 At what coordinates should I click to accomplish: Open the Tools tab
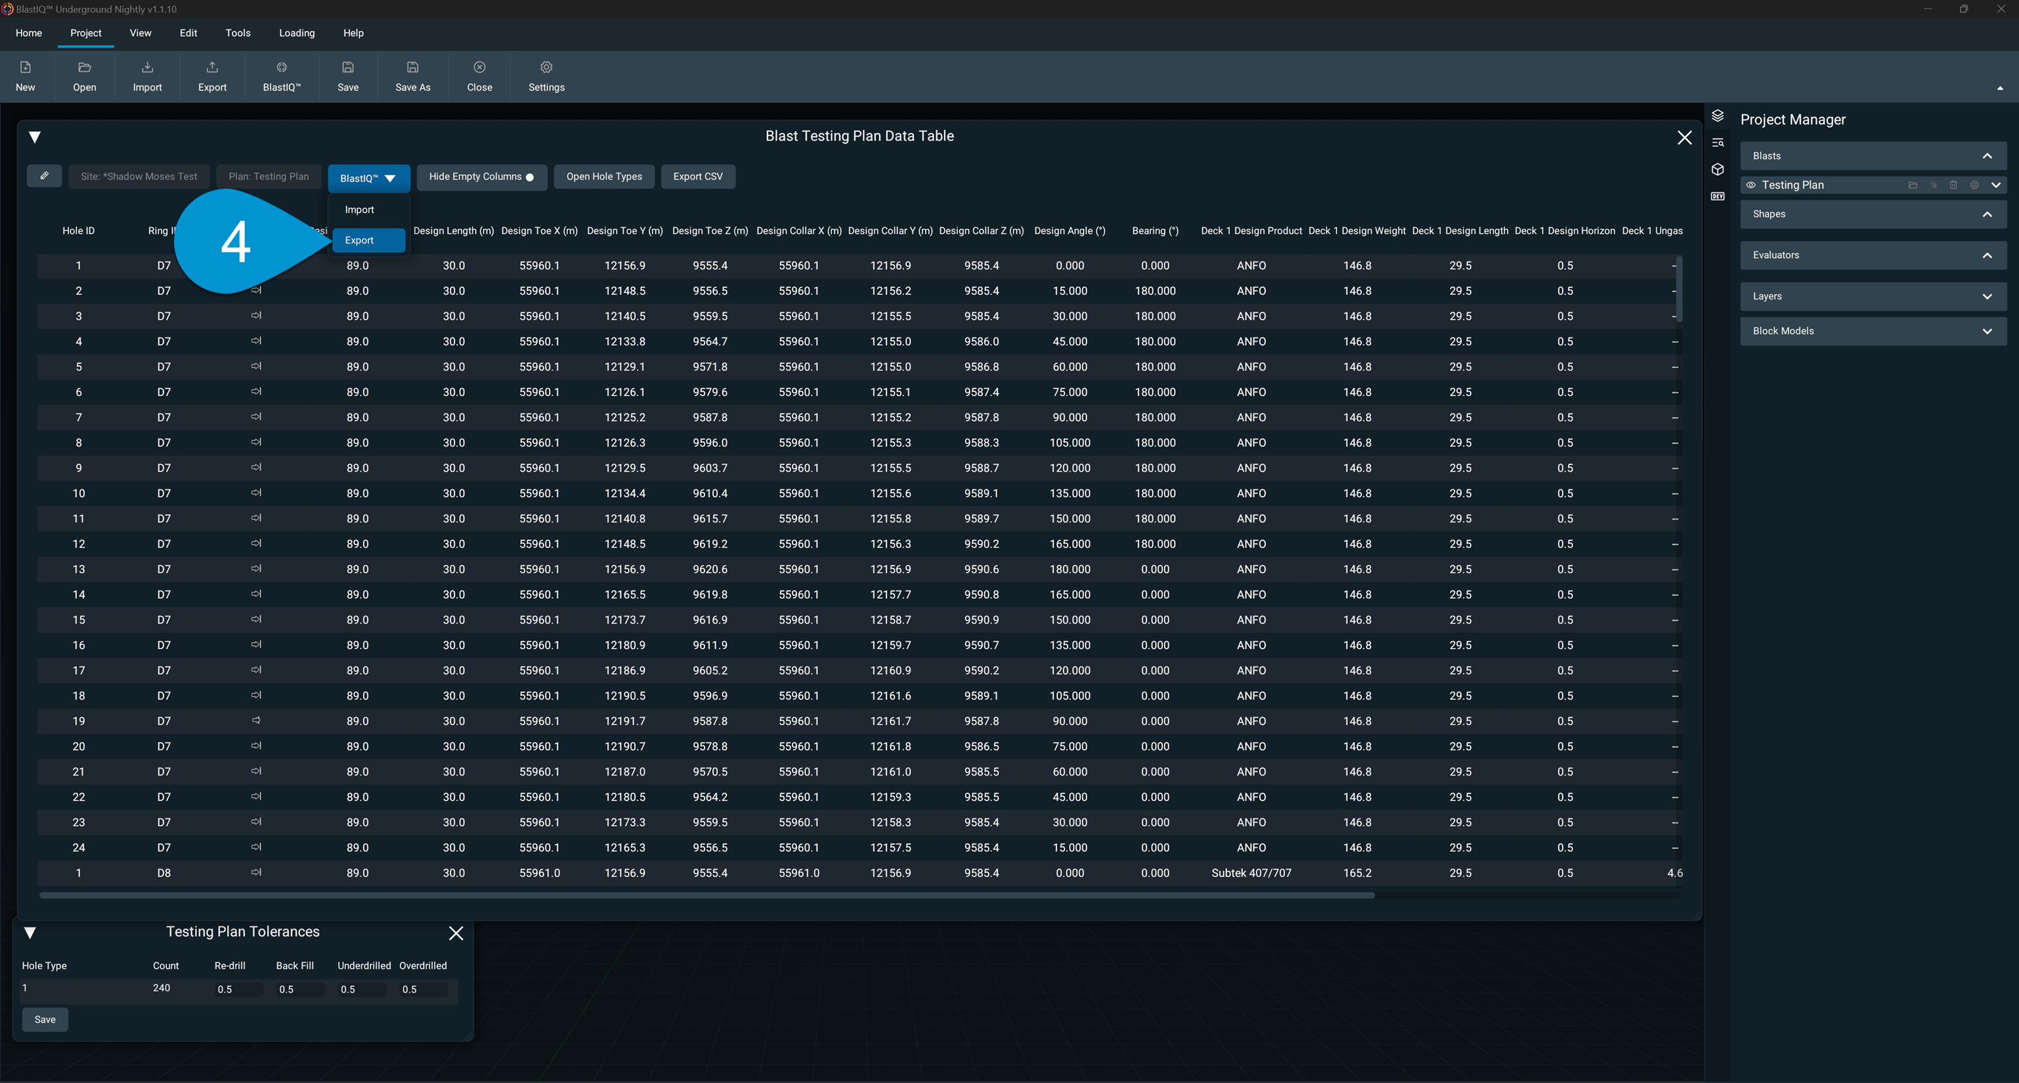(x=238, y=33)
